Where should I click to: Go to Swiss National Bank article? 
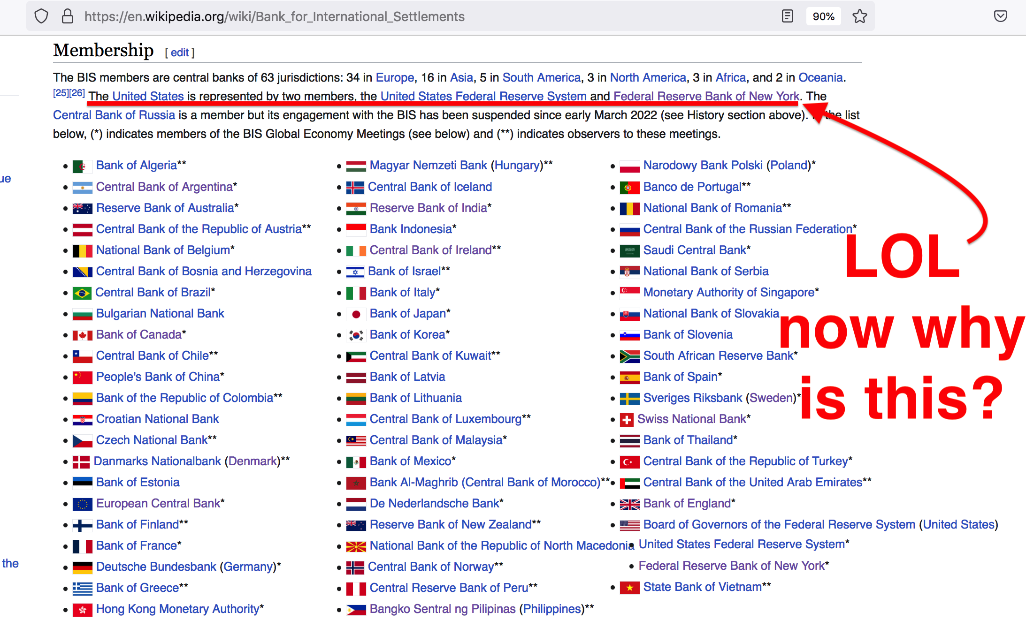tap(691, 419)
